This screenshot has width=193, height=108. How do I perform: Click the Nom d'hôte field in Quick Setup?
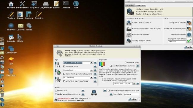(x=132, y=94)
